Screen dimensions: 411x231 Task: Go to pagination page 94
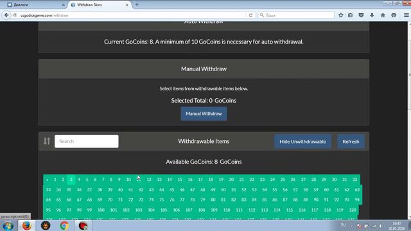point(357,200)
